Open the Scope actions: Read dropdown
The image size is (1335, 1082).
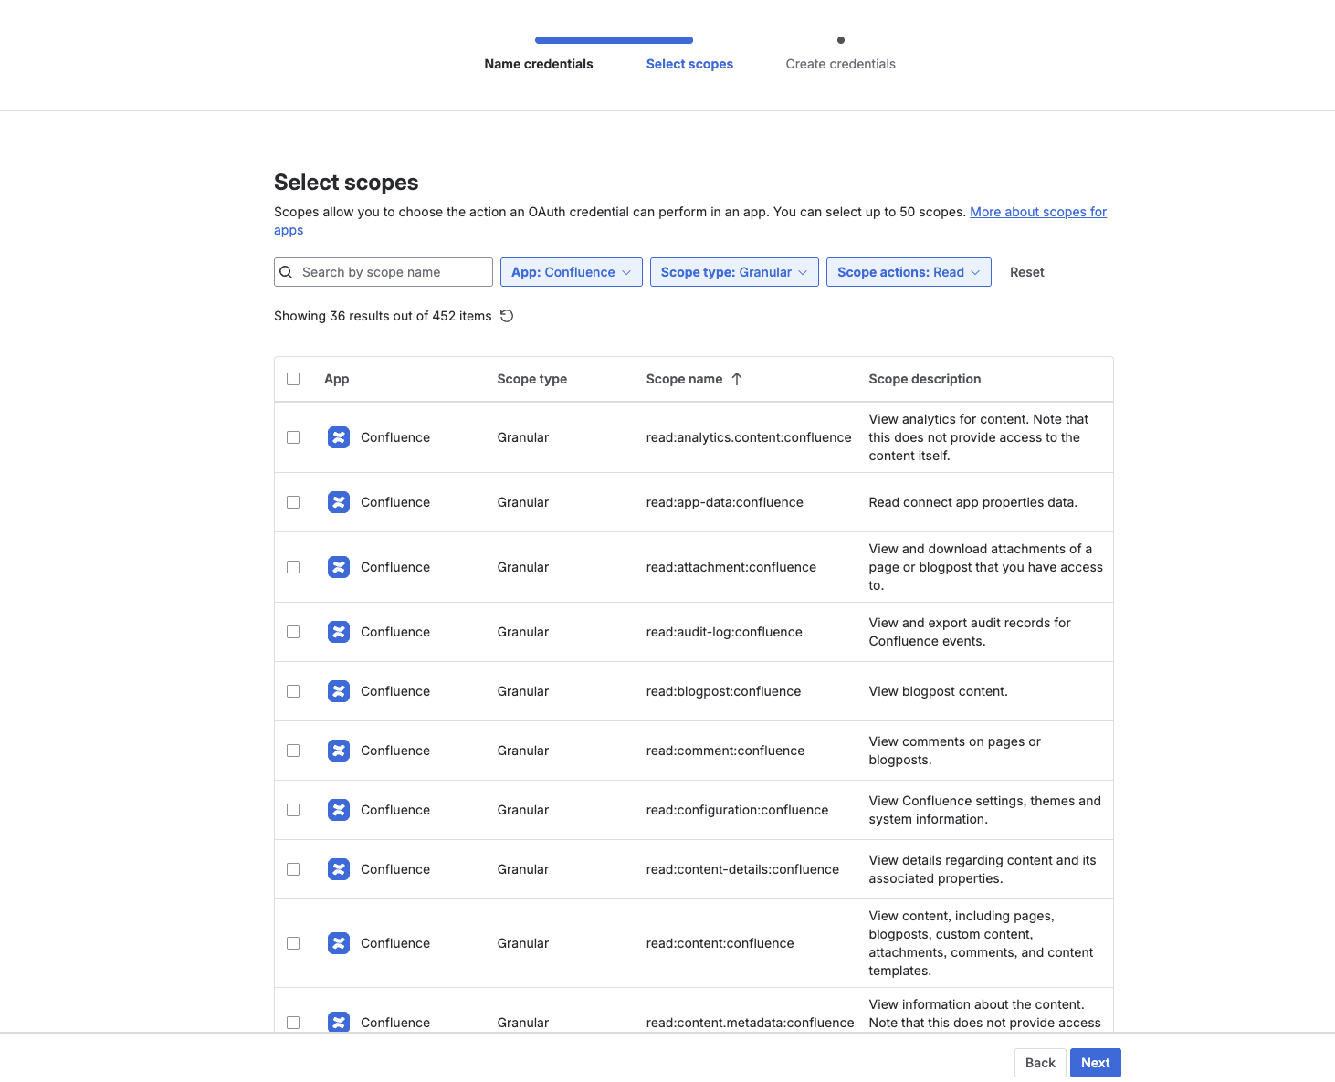[x=909, y=272]
